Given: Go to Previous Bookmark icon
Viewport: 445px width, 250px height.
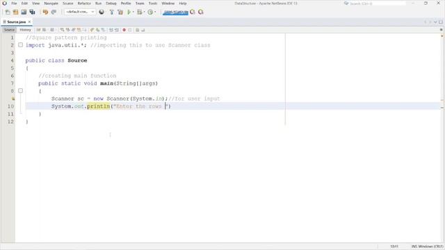Looking at the screenshot, I should [92, 30].
